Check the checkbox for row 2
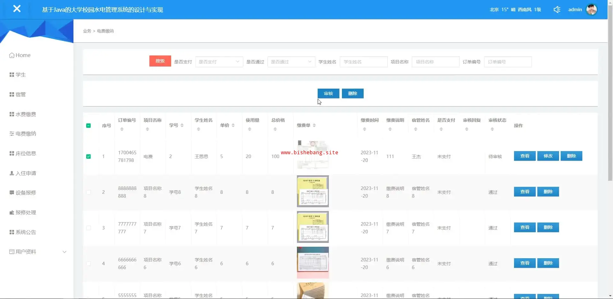This screenshot has height=299, width=613. click(88, 192)
